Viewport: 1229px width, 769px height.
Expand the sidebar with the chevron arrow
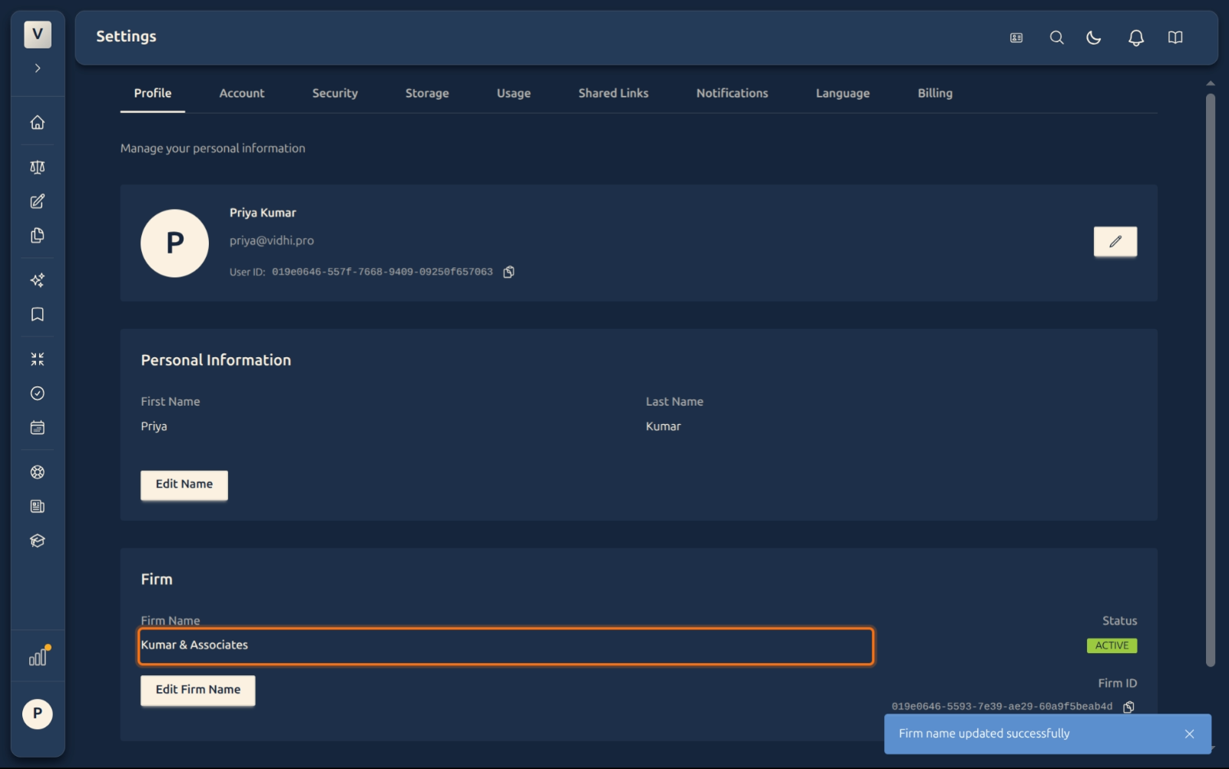37,68
